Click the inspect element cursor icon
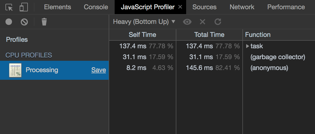The width and height of the screenshot is (315, 134). pos(9,7)
